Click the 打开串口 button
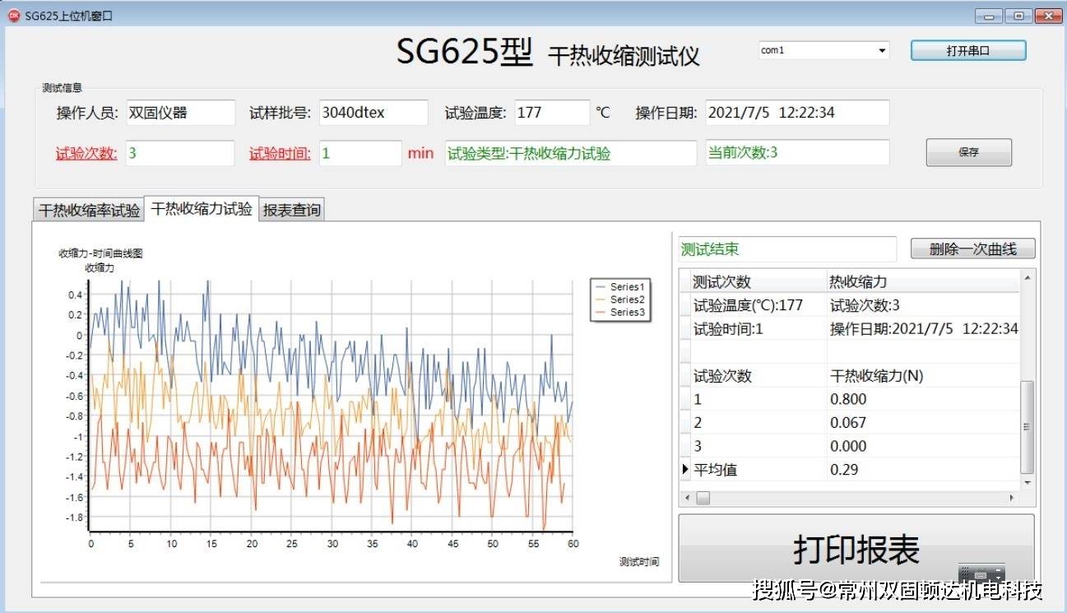 click(x=968, y=50)
